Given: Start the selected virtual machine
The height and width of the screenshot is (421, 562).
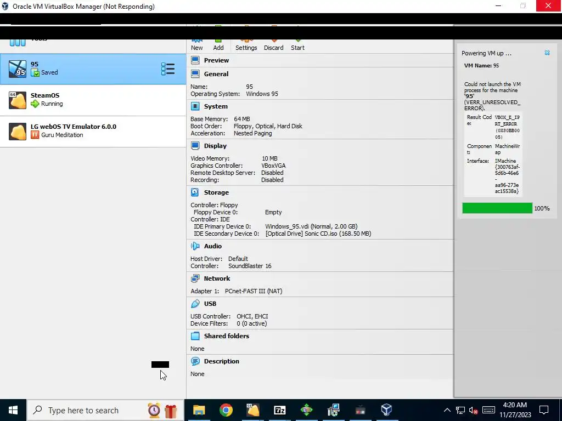Looking at the screenshot, I should pyautogui.click(x=297, y=45).
